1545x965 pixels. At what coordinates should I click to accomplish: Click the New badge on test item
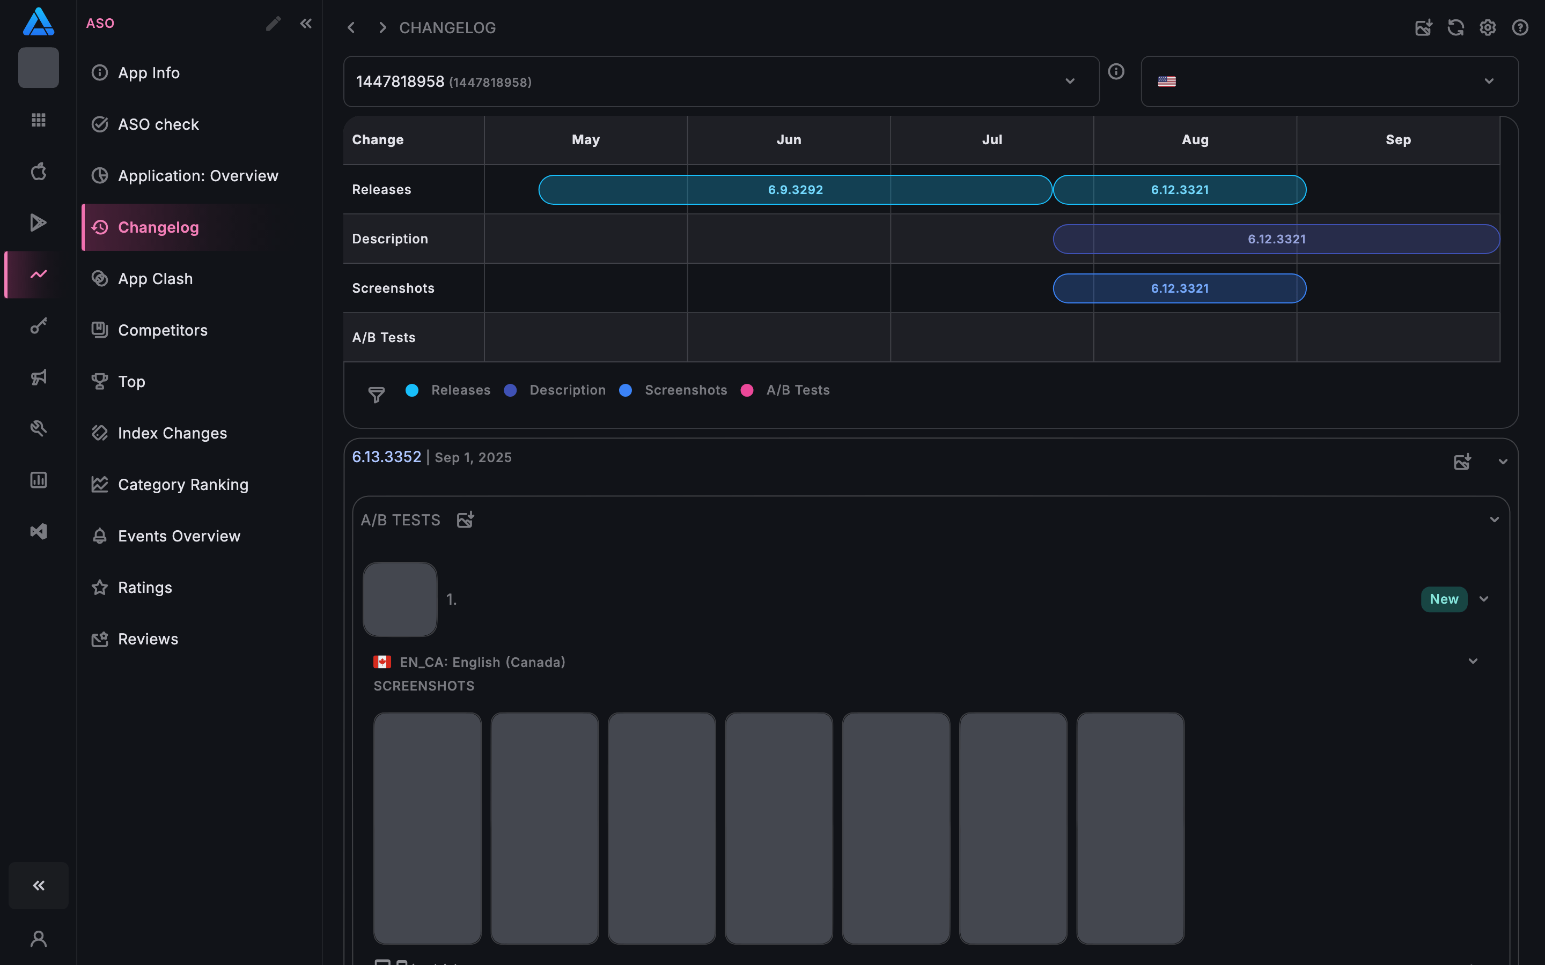tap(1444, 599)
